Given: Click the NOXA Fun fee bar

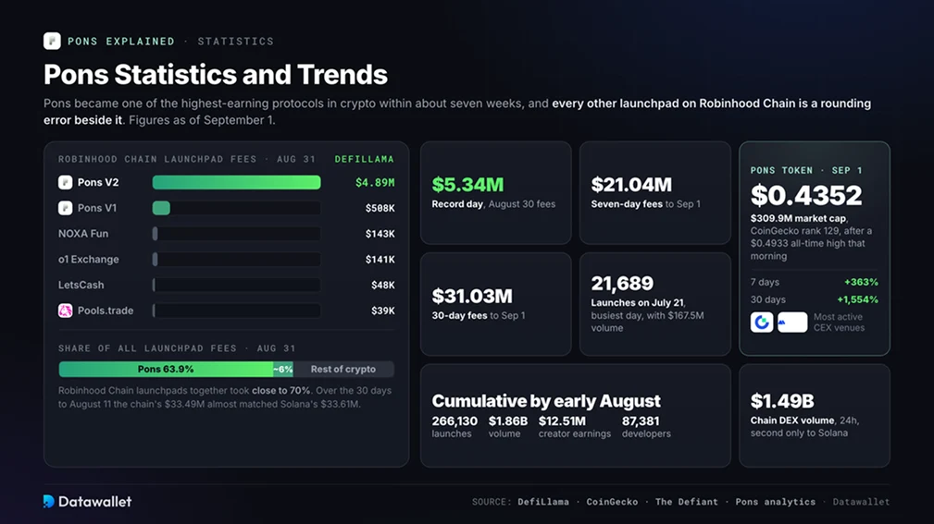Looking at the screenshot, I should tap(236, 234).
